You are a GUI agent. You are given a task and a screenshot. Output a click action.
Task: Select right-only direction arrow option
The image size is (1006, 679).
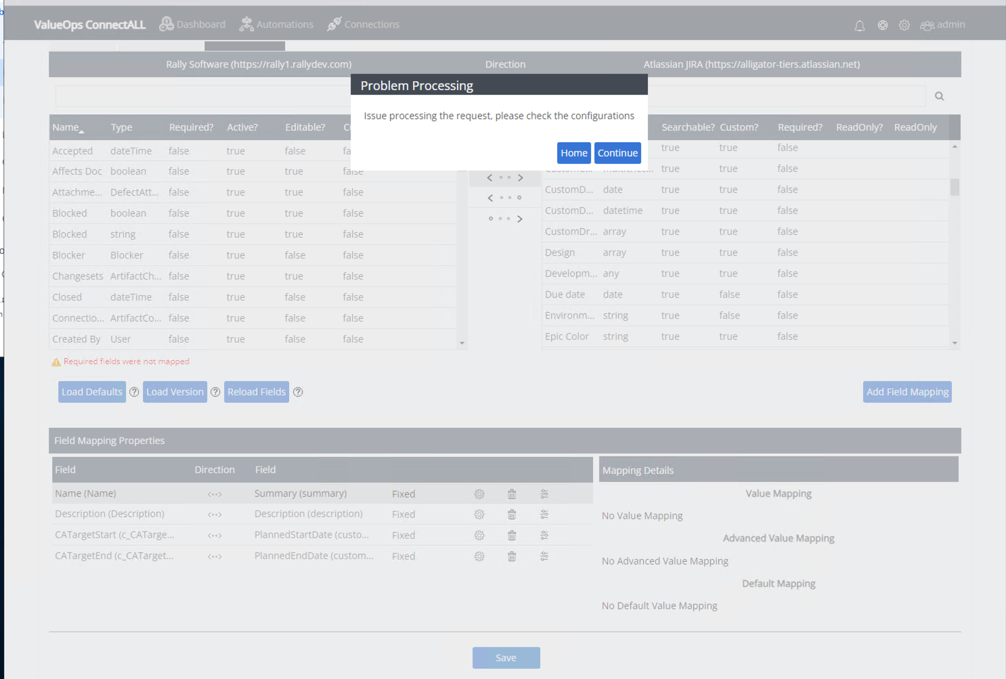505,219
